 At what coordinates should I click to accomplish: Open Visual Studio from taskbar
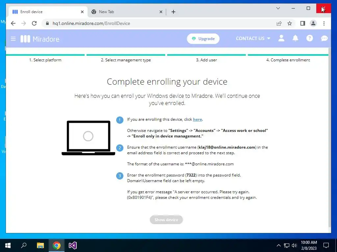73,245
